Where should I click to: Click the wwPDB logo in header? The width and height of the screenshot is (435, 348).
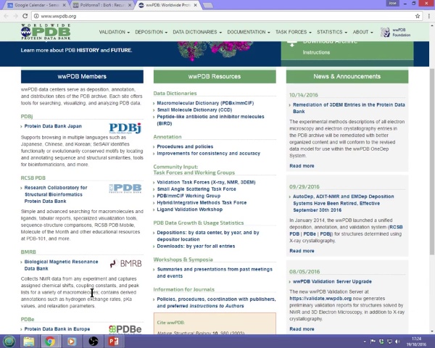pos(46,32)
